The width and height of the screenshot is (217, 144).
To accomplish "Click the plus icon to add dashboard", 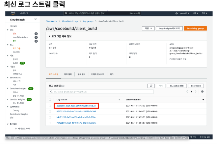I will (x=16, y=129).
